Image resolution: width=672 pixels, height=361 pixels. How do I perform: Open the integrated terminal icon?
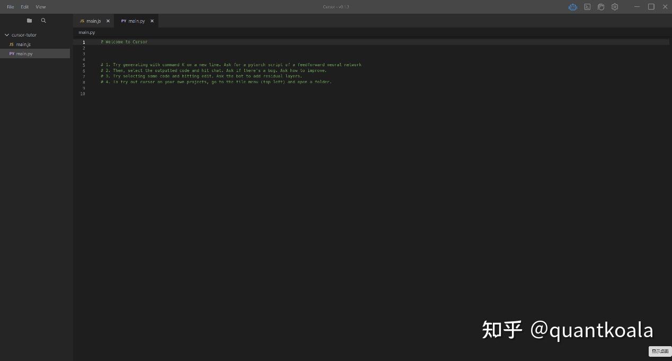(x=587, y=6)
